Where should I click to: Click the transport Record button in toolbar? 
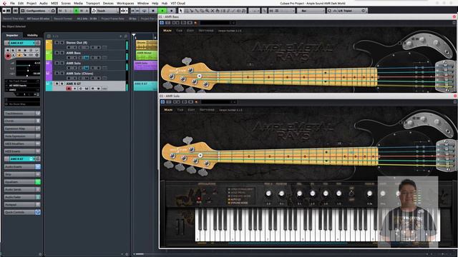click(172, 11)
